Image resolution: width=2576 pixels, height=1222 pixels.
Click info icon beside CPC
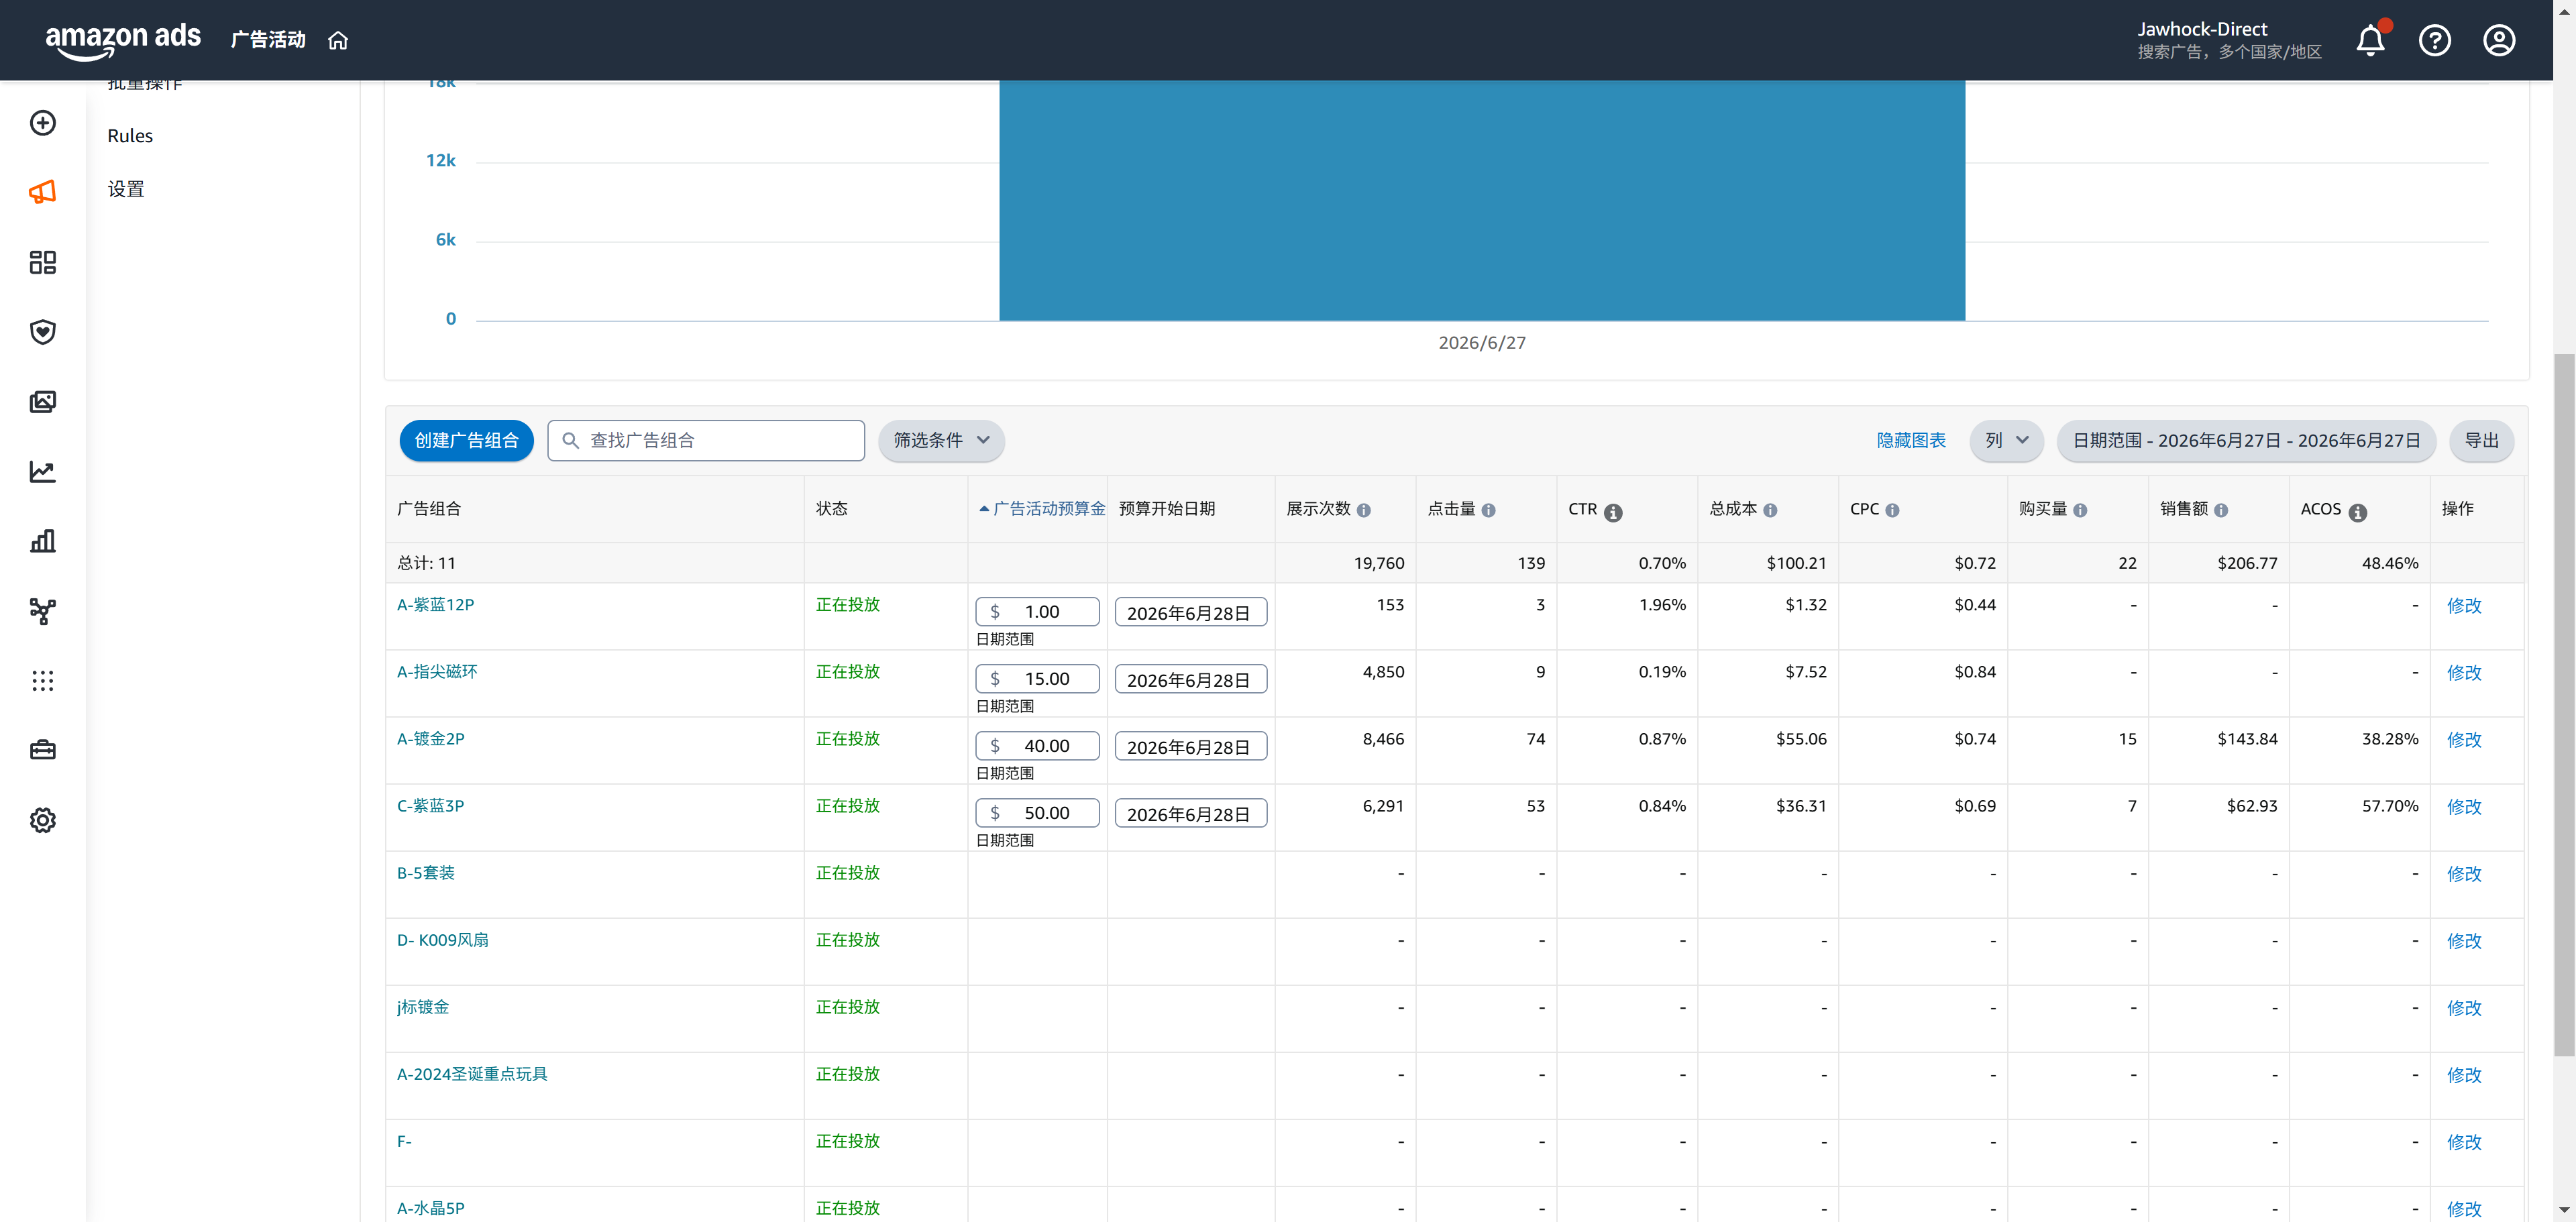(1892, 510)
